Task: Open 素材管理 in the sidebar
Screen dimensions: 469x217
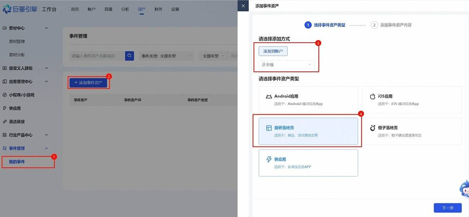Action: pos(17,41)
